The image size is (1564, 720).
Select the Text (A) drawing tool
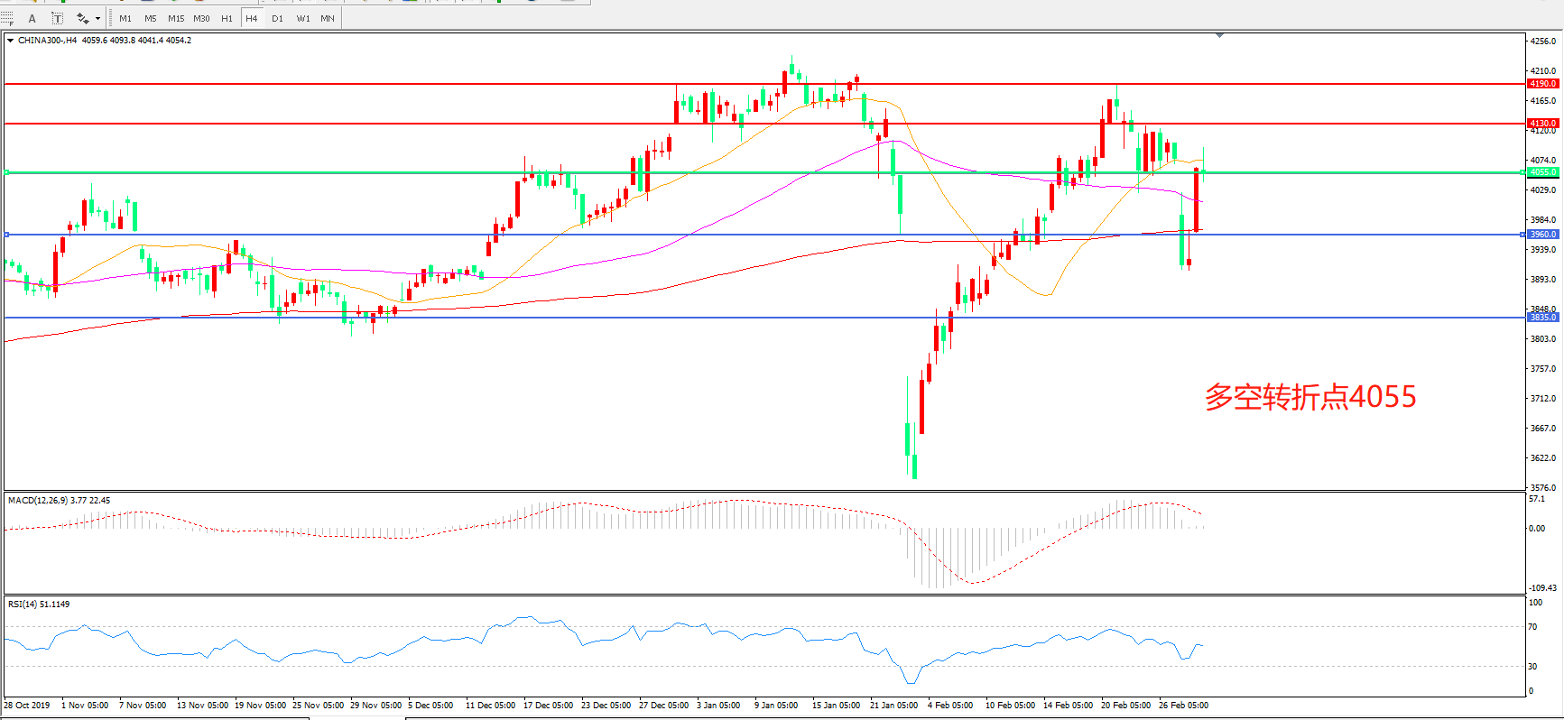click(32, 18)
